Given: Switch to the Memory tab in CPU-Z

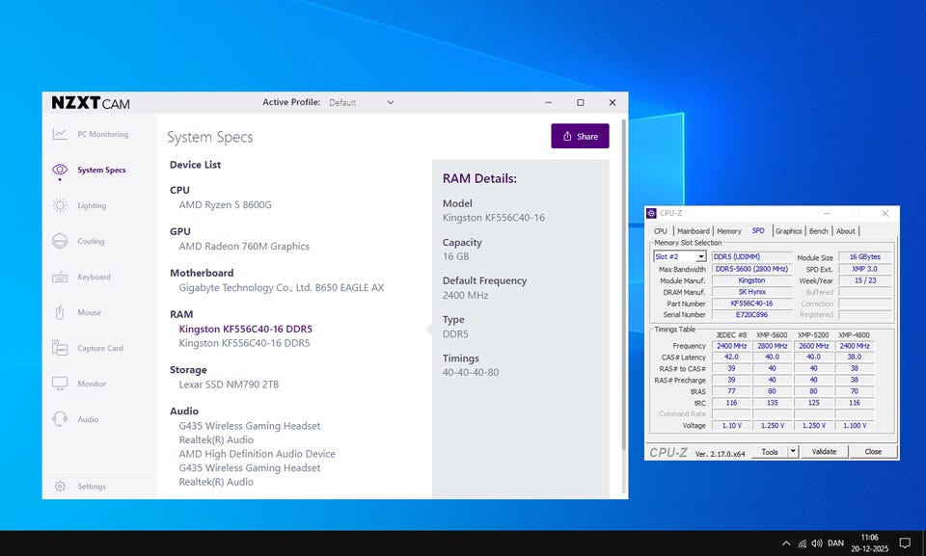Looking at the screenshot, I should pyautogui.click(x=728, y=231).
